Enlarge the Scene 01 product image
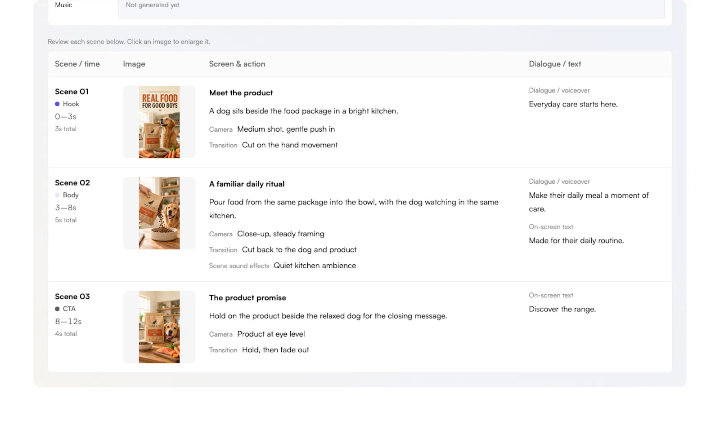This screenshot has height=430, width=720. (x=159, y=122)
